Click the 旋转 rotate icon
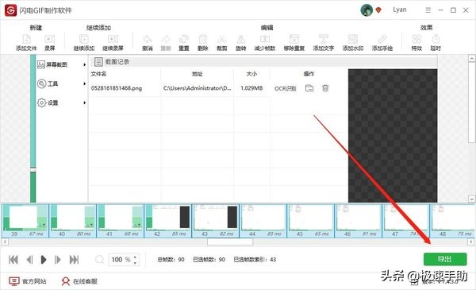Viewport: 476px width, 290px height. tap(241, 39)
